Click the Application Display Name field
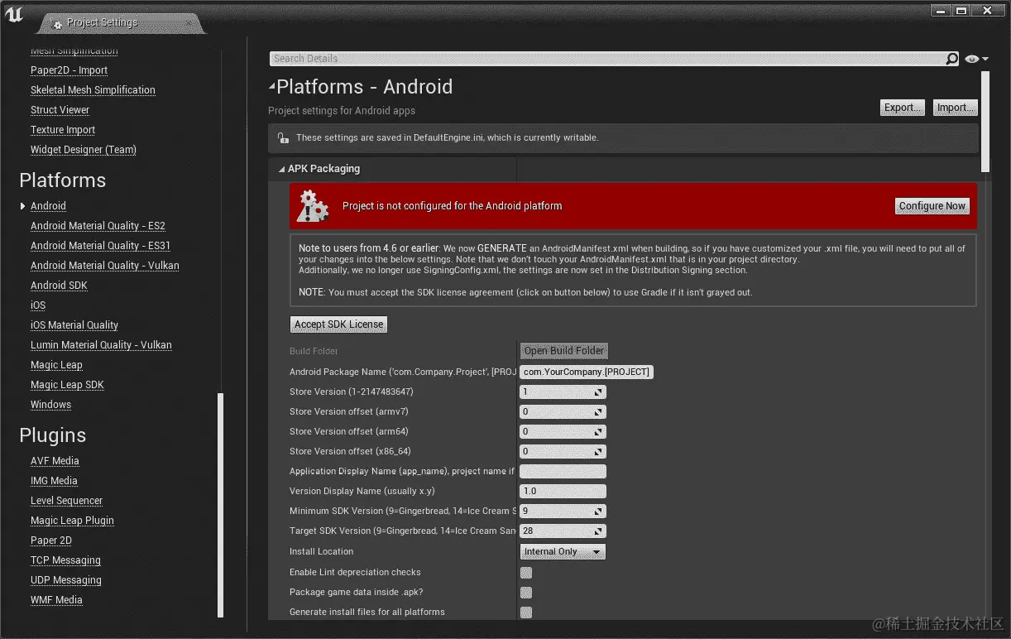 click(x=563, y=472)
